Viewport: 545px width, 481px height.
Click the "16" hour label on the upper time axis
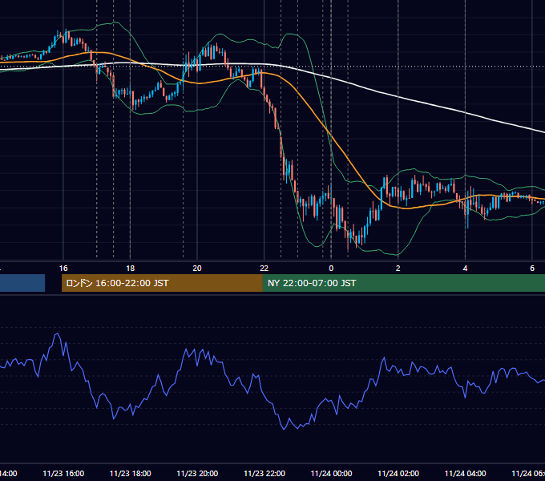click(63, 269)
